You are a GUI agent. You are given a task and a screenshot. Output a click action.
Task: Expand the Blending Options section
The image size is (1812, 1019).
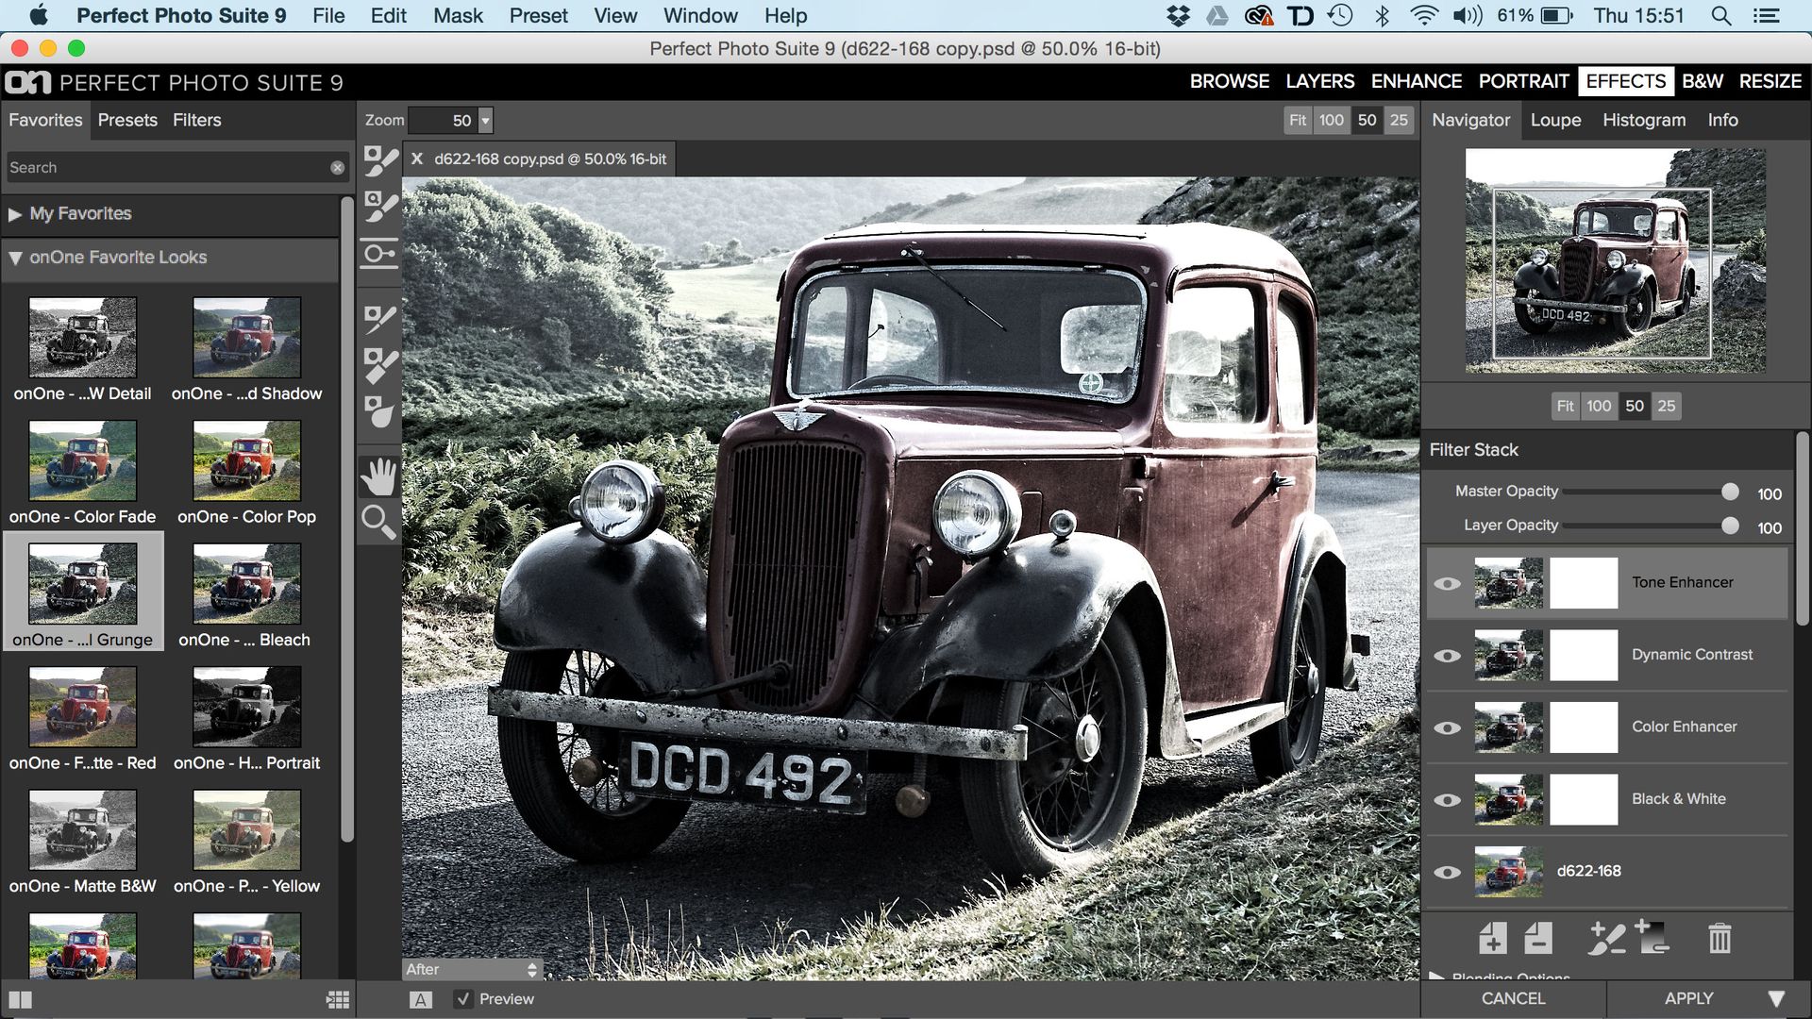pos(1439,977)
